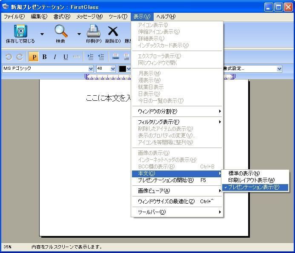Click the 削除 (Delete) X icon
295x253 pixels.
(x=113, y=32)
